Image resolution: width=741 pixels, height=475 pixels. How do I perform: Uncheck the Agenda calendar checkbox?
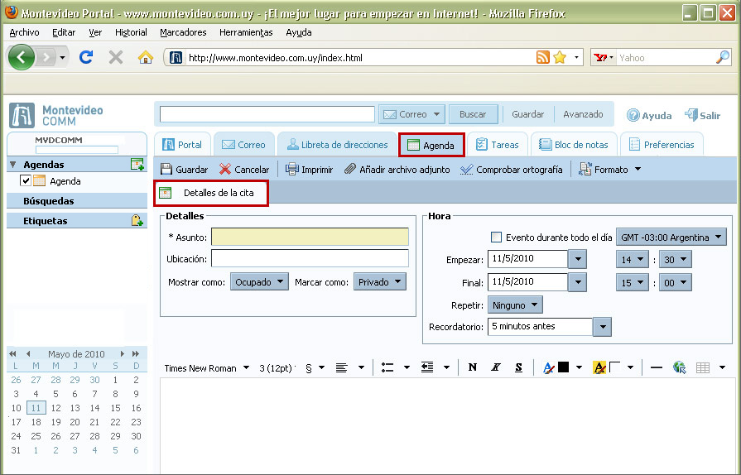tap(26, 181)
